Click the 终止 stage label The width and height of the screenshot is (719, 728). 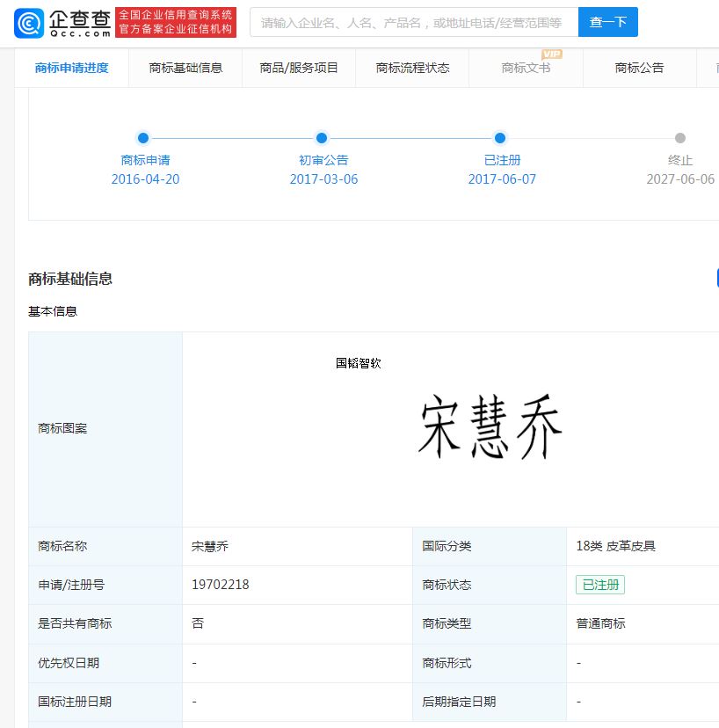coord(680,160)
